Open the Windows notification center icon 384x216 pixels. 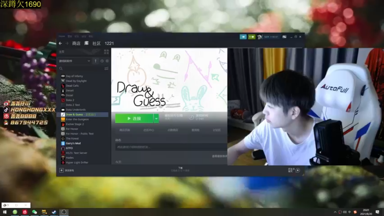[377, 212]
